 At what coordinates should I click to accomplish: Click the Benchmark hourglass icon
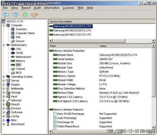point(8,124)
